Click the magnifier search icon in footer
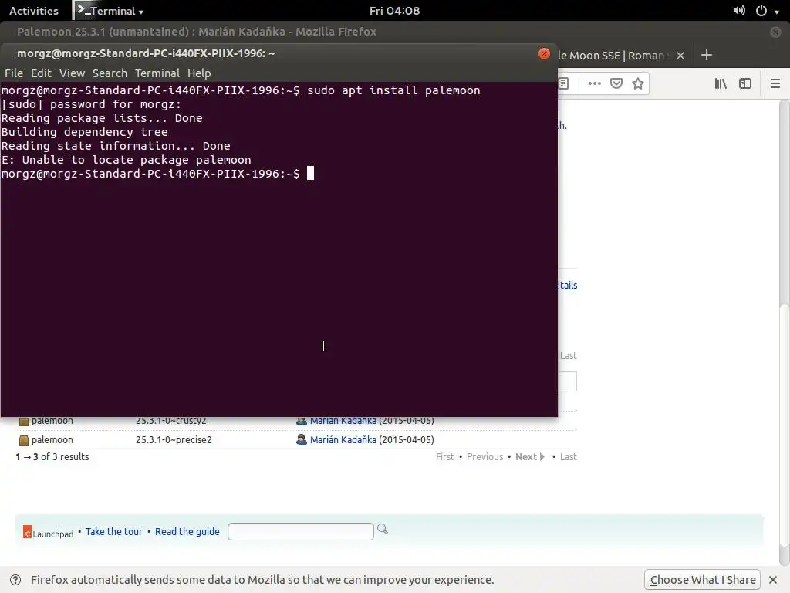Viewport: 790px width, 593px height. click(x=383, y=529)
